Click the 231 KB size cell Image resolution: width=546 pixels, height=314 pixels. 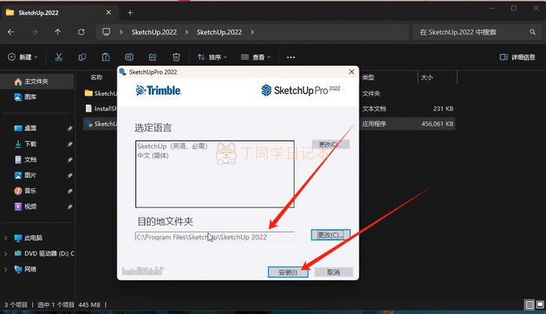(x=443, y=109)
